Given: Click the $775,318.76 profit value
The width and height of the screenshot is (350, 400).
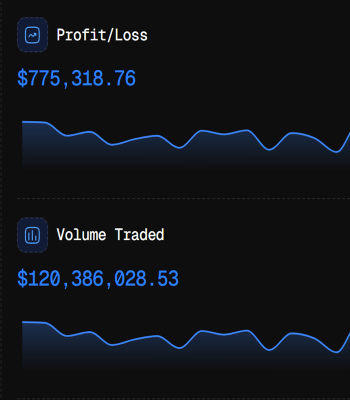Looking at the screenshot, I should pos(76,78).
